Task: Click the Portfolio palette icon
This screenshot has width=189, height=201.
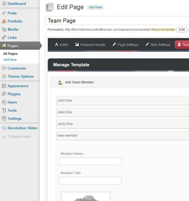Action: point(4,21)
